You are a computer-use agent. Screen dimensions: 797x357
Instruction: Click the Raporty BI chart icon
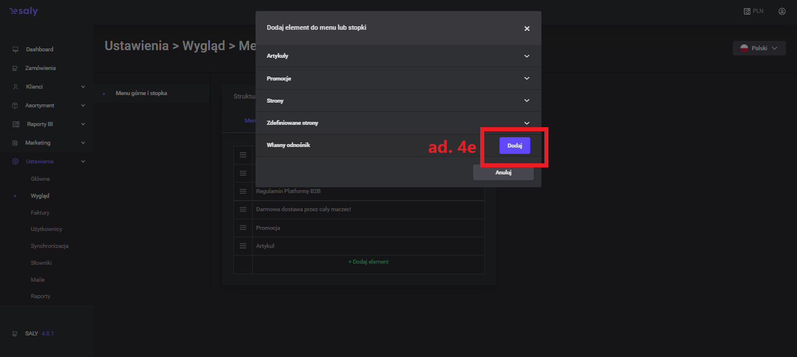[15, 124]
